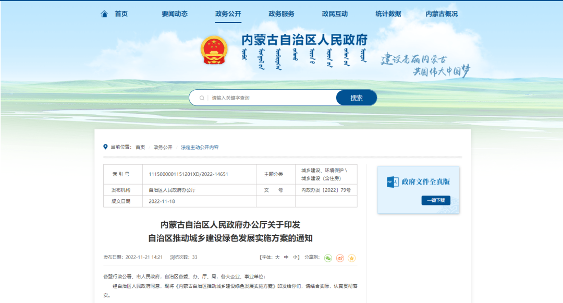Click the Weibo share icon

340,258
